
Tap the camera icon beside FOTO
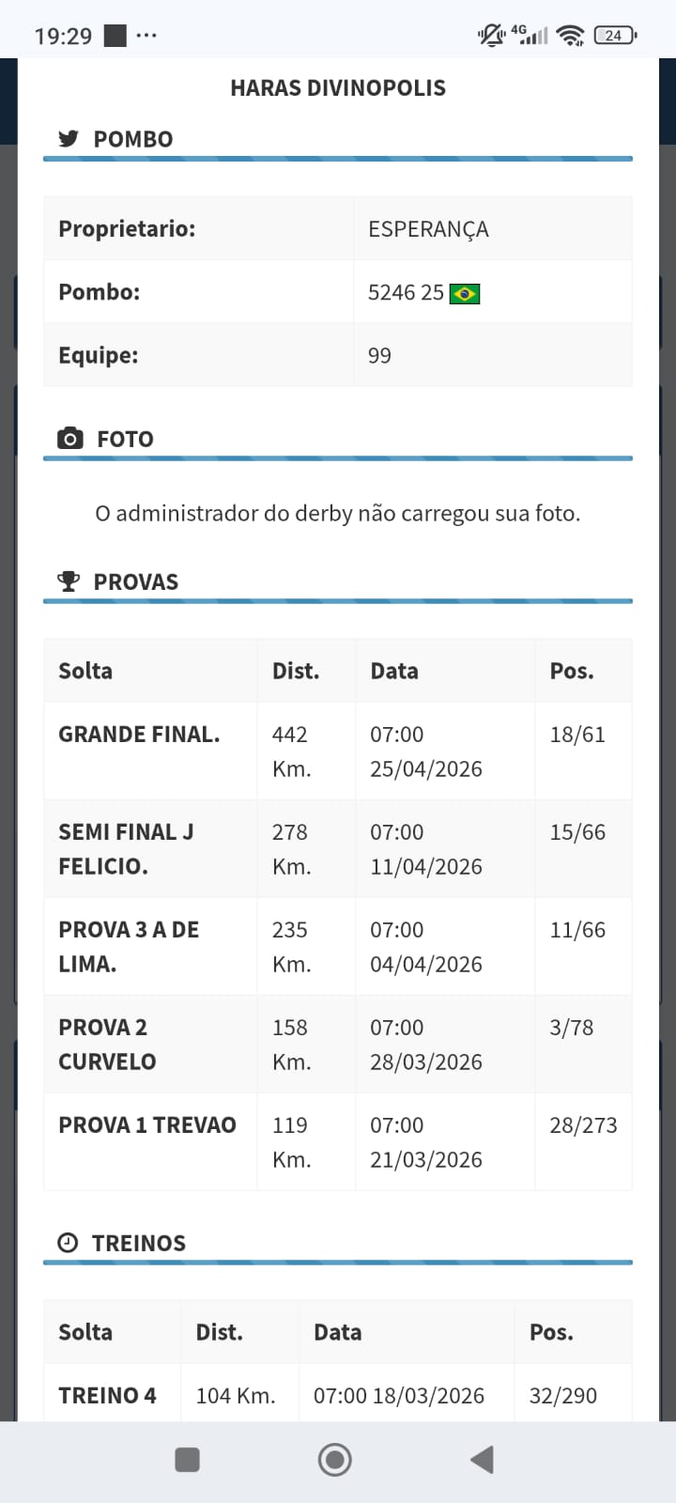[x=70, y=439]
